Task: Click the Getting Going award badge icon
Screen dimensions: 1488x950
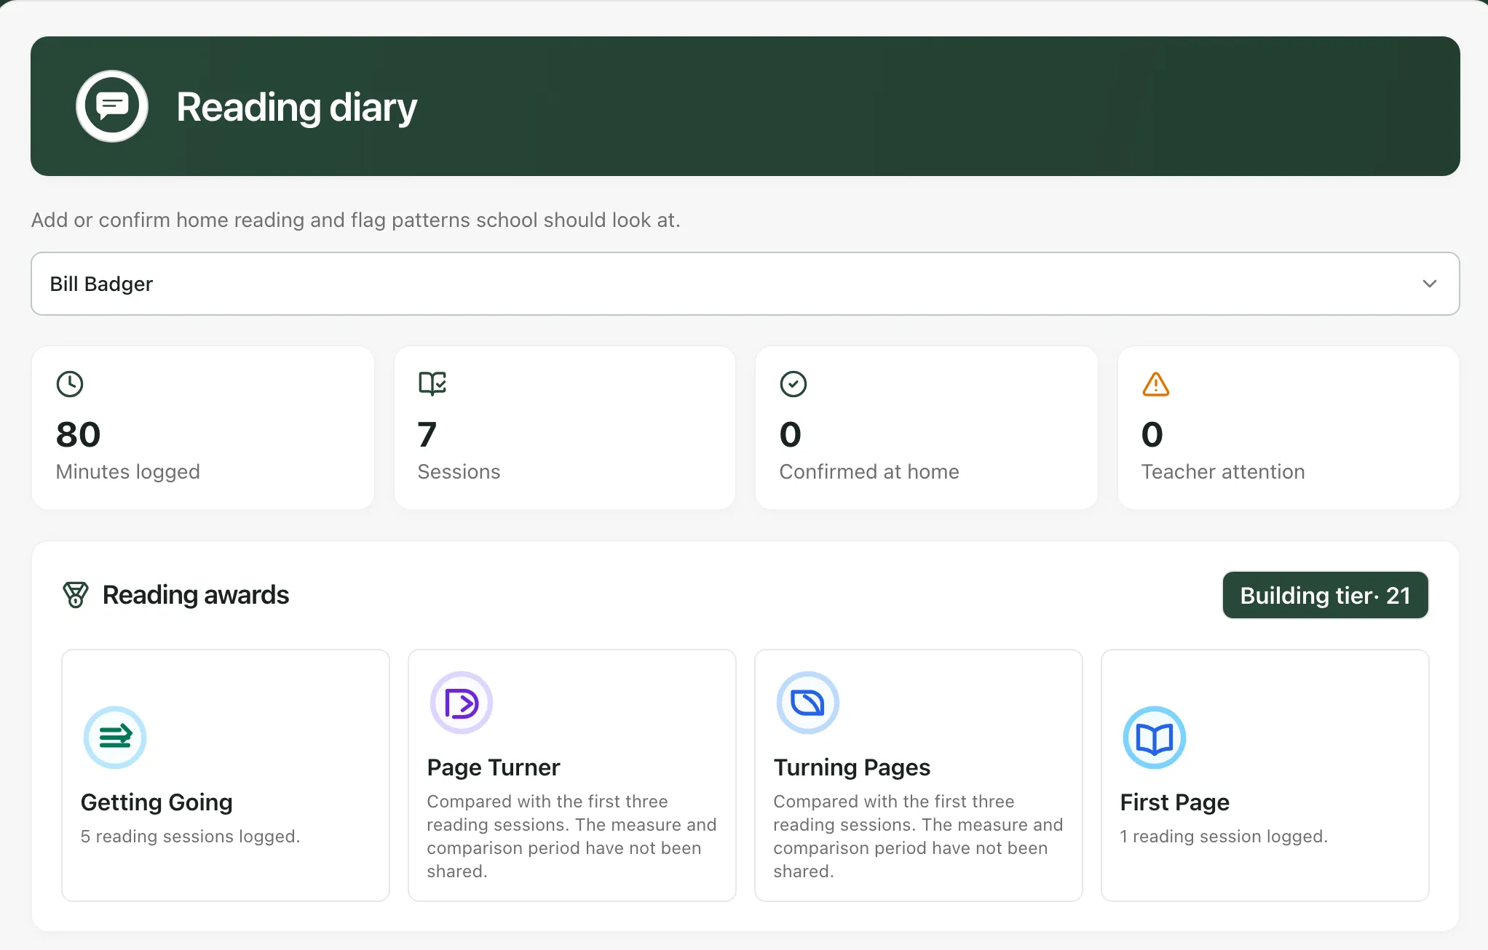Action: (x=115, y=738)
